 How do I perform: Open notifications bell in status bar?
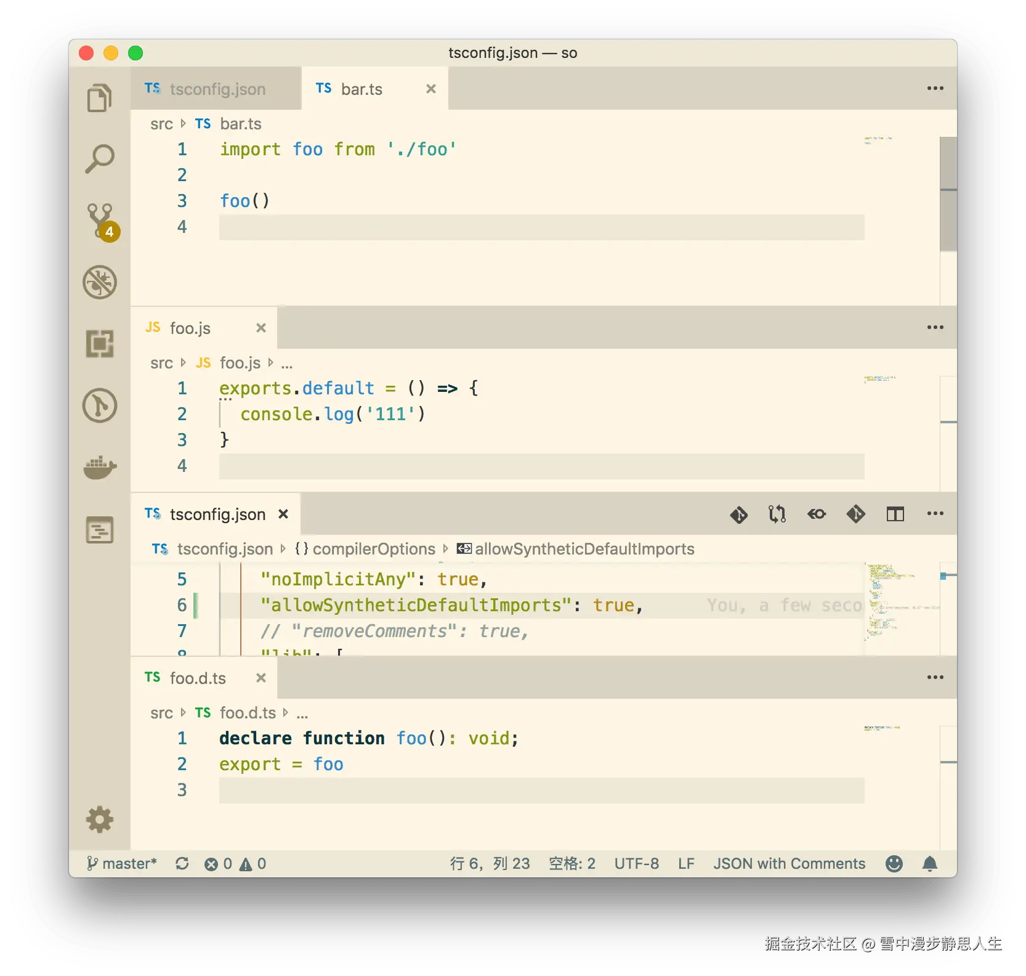point(930,863)
